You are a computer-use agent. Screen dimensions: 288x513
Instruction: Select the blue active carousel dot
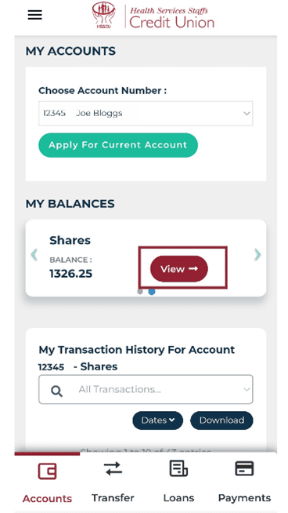152,292
